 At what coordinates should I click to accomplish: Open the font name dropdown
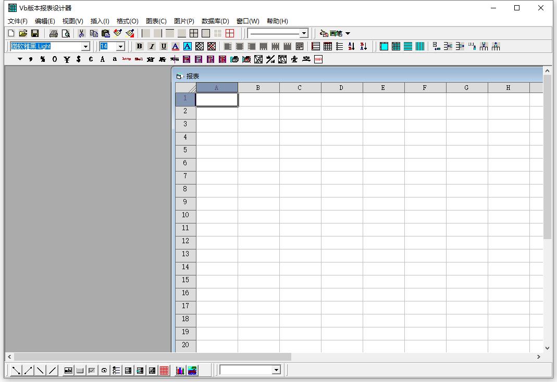tap(86, 47)
